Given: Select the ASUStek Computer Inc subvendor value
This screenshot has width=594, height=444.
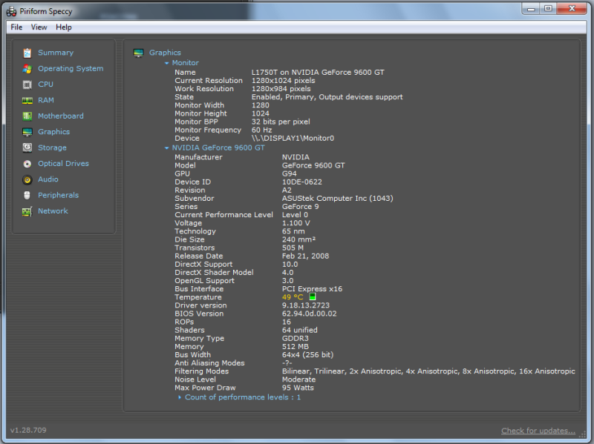Looking at the screenshot, I should coord(337,198).
